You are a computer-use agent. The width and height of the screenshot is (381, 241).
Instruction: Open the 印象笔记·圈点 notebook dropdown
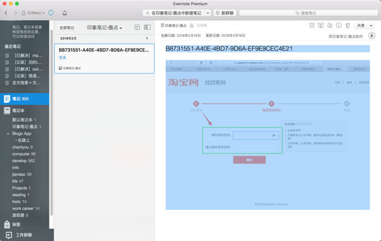coord(105,28)
